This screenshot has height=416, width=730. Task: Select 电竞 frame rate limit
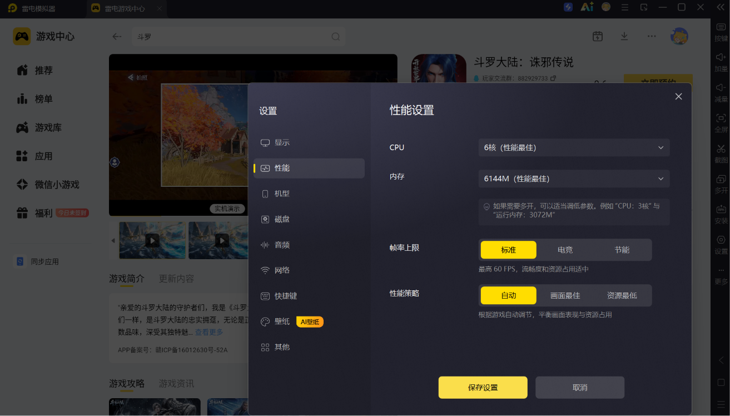coord(565,250)
